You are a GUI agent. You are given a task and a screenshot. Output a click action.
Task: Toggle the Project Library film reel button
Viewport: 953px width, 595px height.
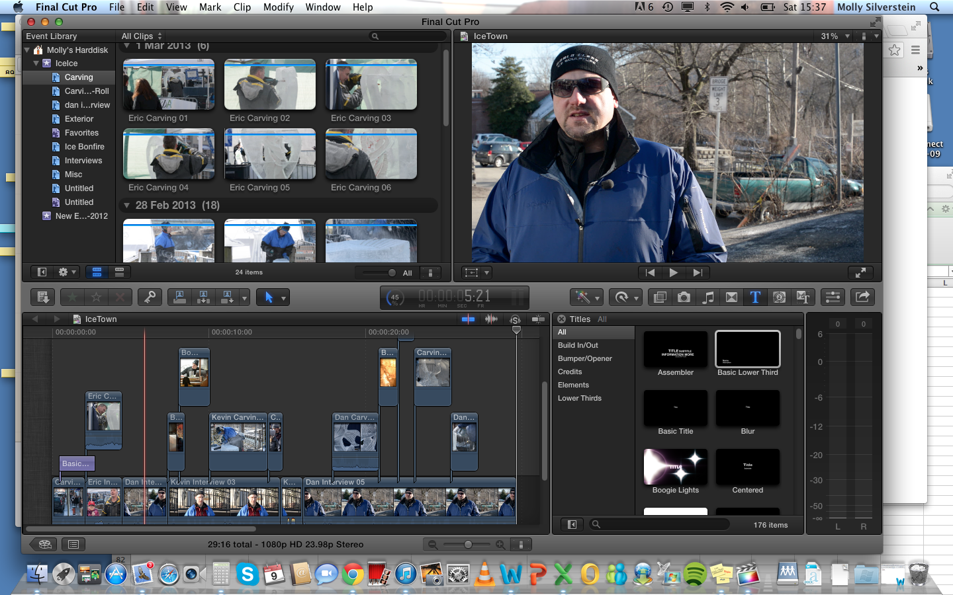pos(45,545)
